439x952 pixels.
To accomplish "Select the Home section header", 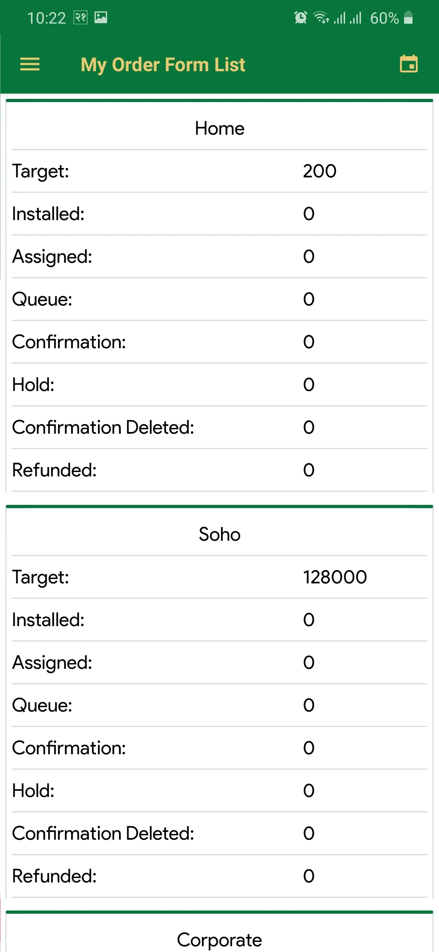I will (x=219, y=129).
